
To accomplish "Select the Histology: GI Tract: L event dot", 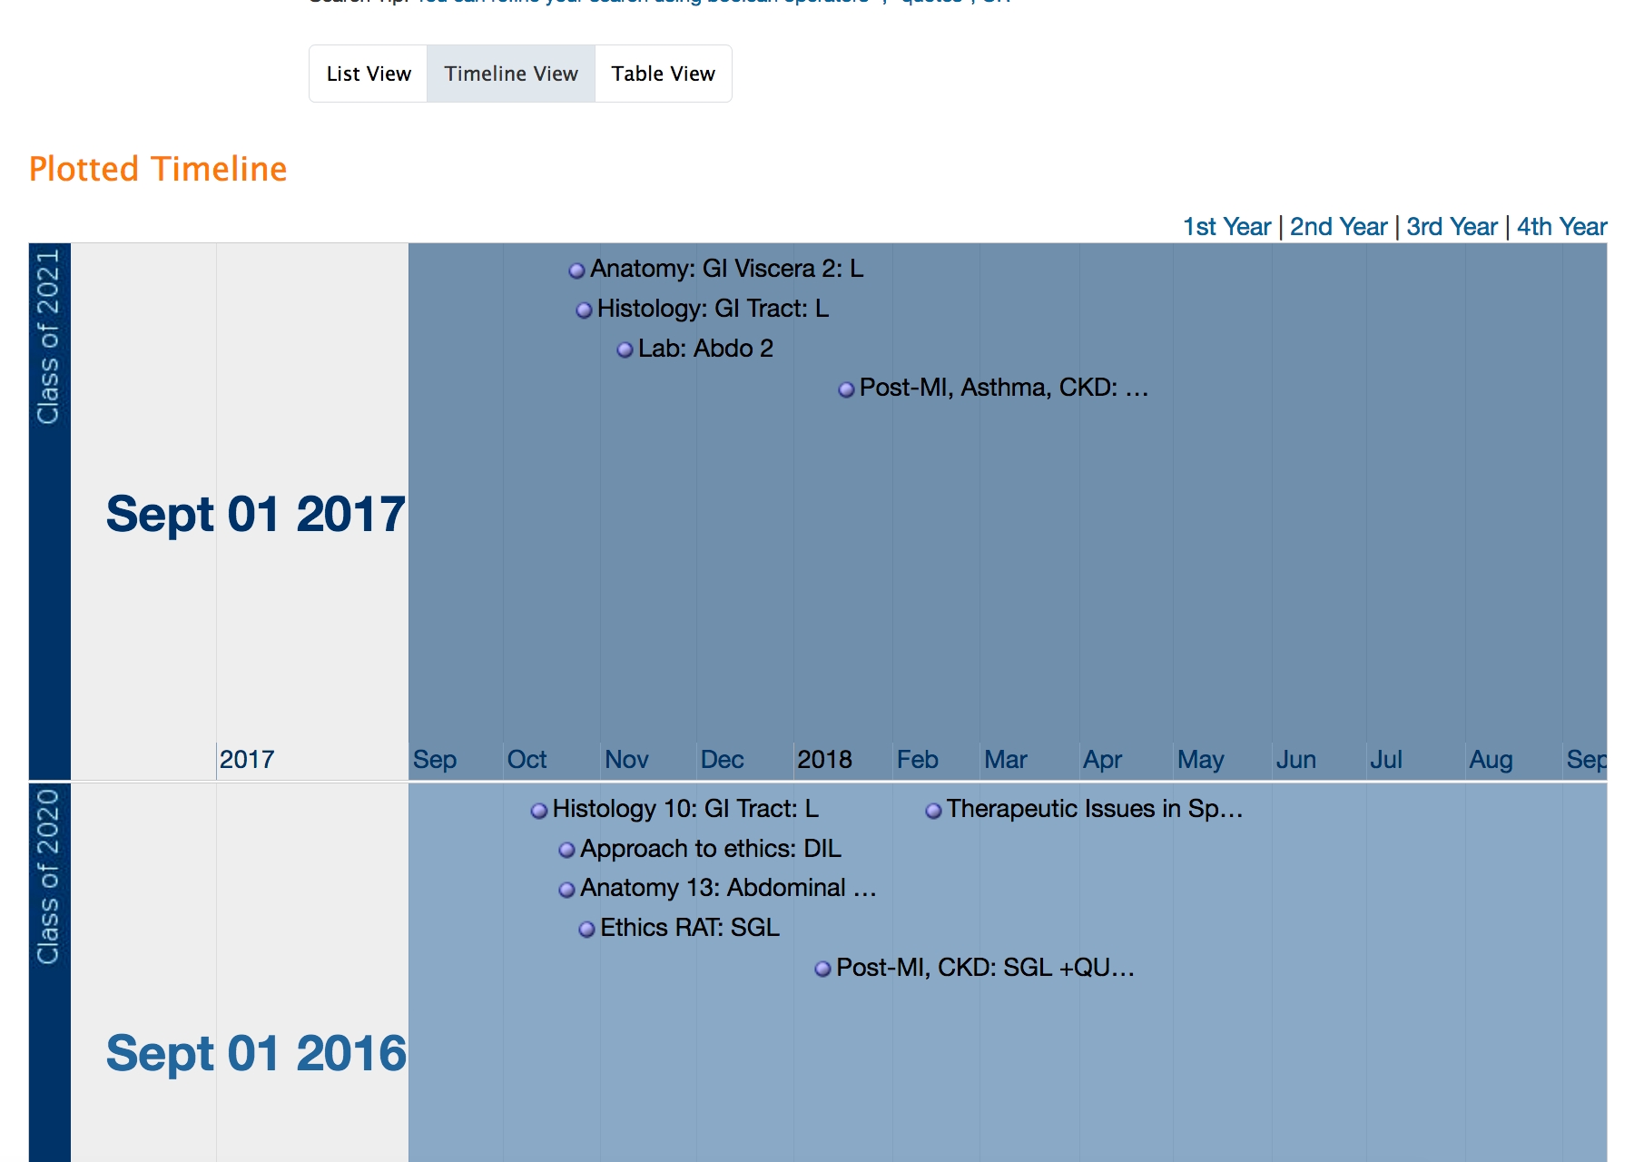I will 585,310.
